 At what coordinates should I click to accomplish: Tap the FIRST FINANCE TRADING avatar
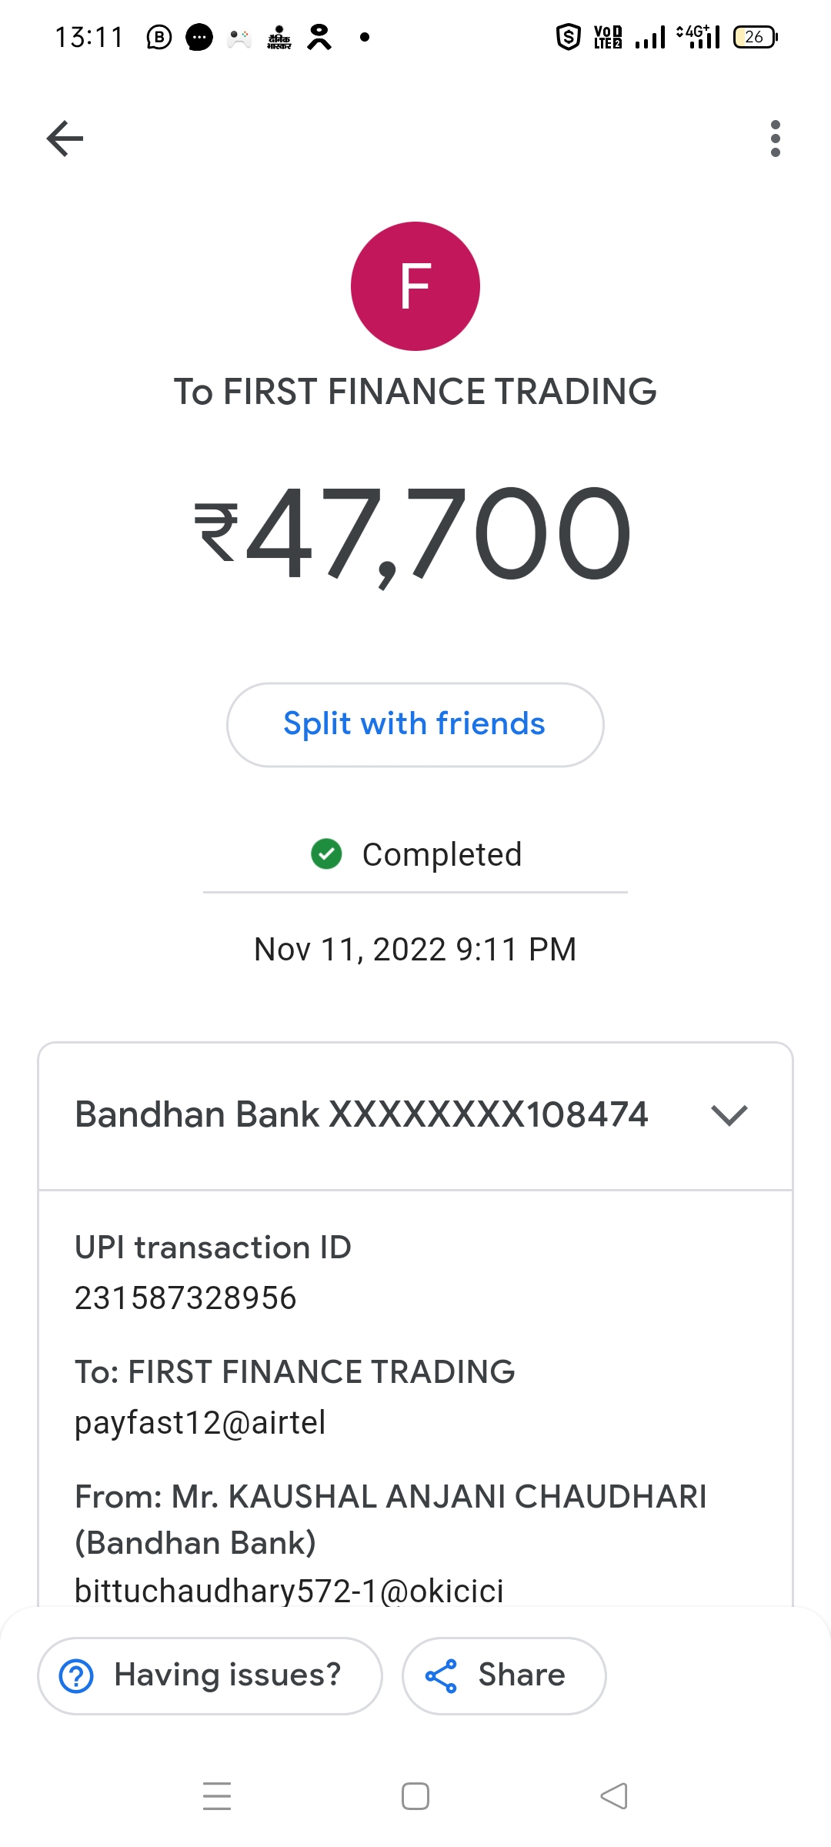[415, 286]
